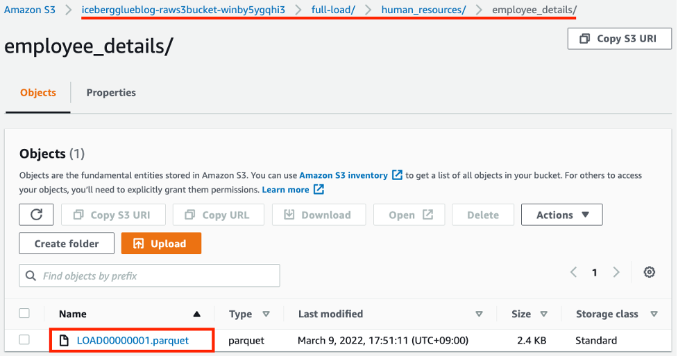Click the external link icon beside Amazon S3 inventory
The height and width of the screenshot is (356, 678).
point(397,175)
